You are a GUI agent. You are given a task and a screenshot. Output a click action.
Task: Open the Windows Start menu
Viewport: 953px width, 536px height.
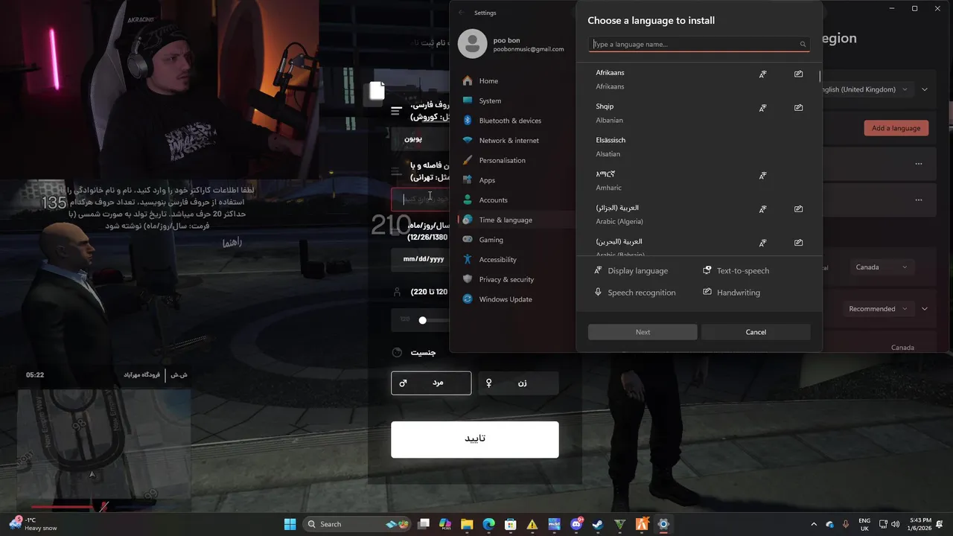coord(290,524)
